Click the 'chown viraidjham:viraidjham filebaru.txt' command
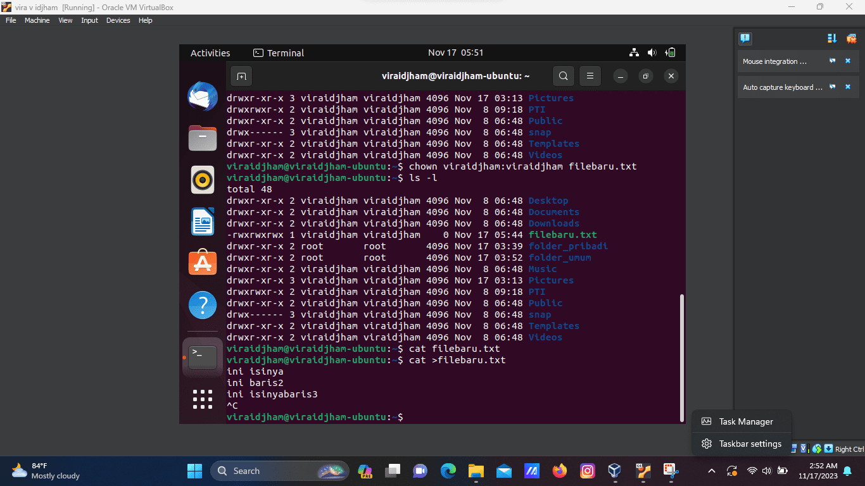The width and height of the screenshot is (865, 486). click(x=522, y=166)
